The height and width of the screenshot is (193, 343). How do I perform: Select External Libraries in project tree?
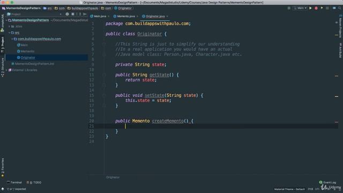[x=25, y=70]
